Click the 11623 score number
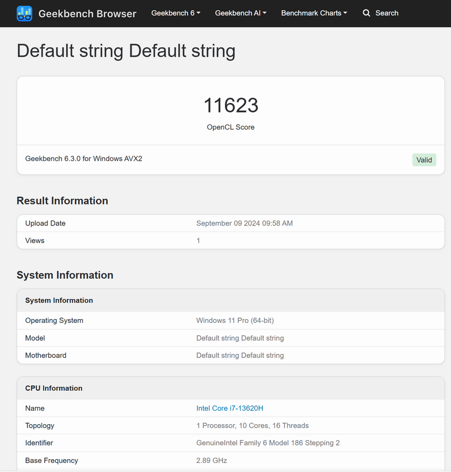451x472 pixels. [x=231, y=105]
